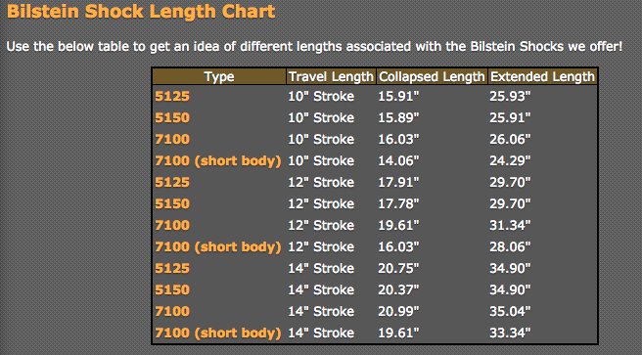Open the 5150 link with 17.78" collapsed length
642x355 pixels.
tap(172, 203)
